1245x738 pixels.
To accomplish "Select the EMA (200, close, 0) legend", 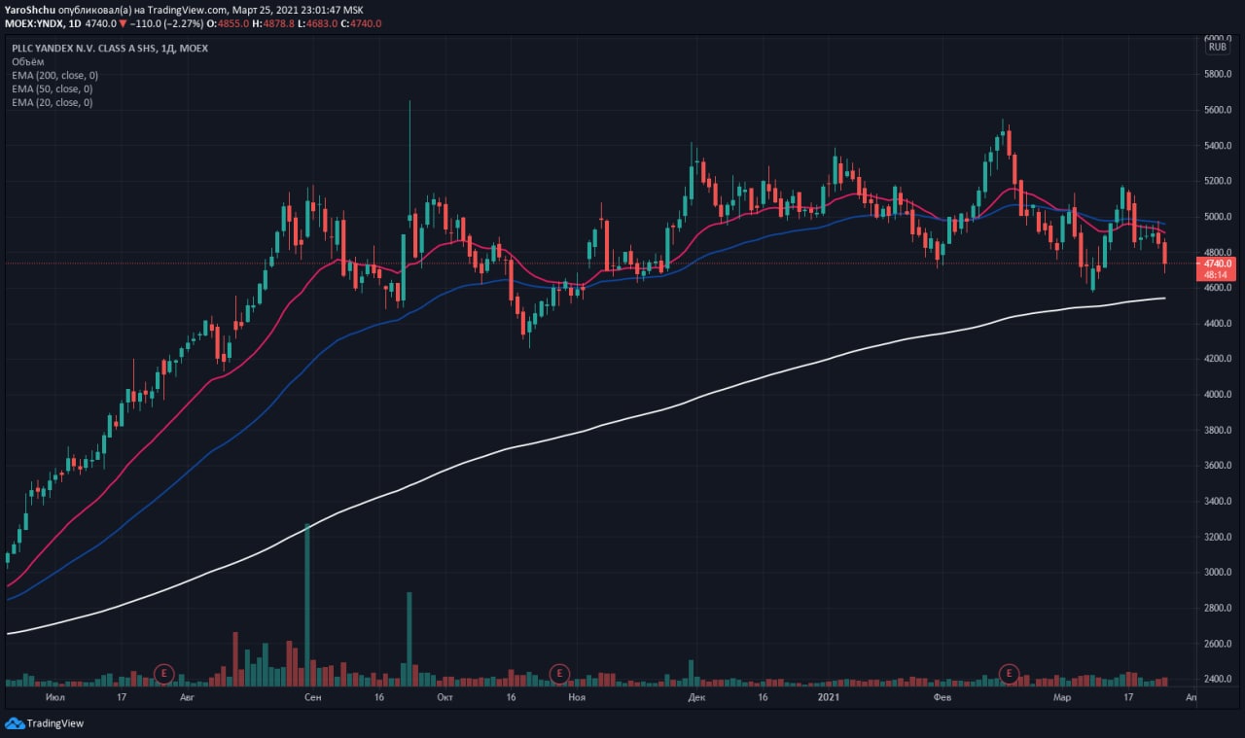I will (x=56, y=75).
